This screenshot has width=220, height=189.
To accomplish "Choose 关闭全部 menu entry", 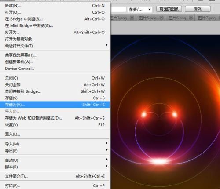I will coord(55,85).
